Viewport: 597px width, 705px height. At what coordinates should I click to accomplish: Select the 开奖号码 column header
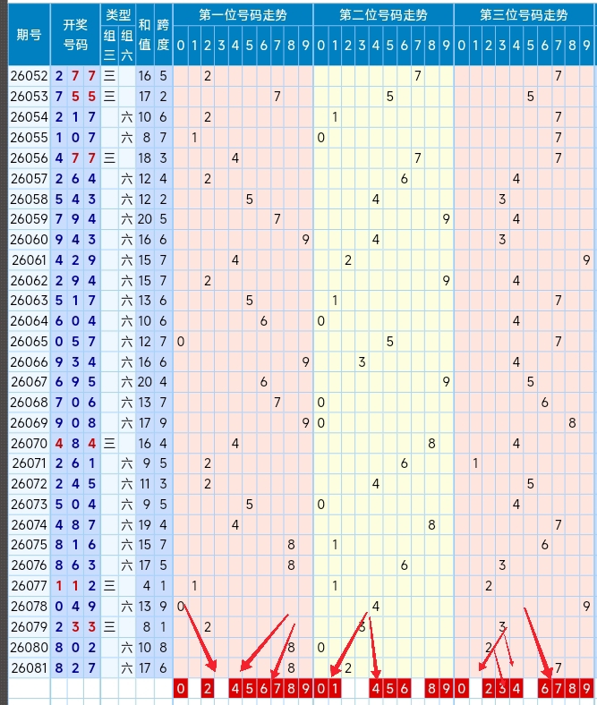(75, 34)
